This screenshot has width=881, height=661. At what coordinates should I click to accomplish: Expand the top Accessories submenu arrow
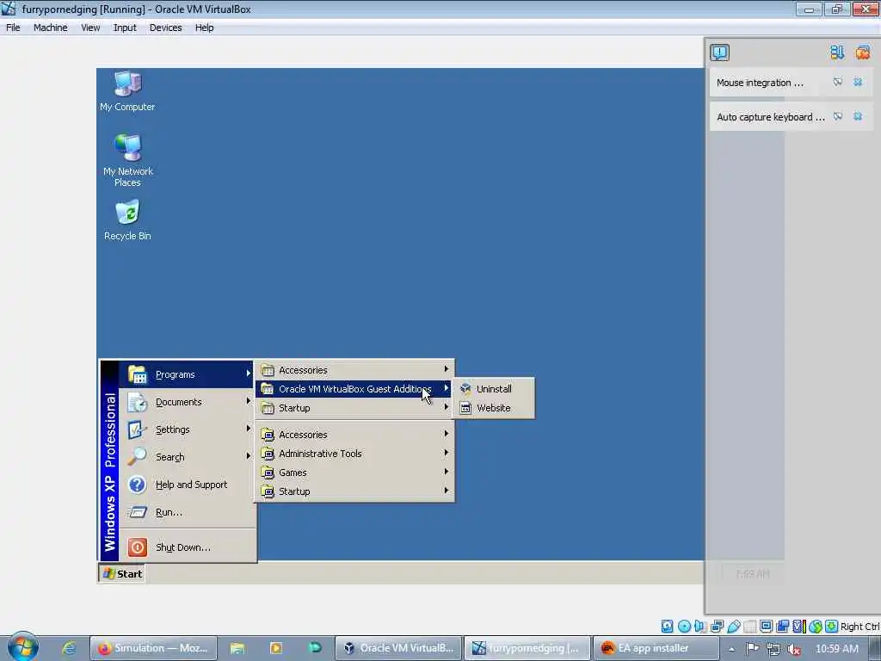447,368
